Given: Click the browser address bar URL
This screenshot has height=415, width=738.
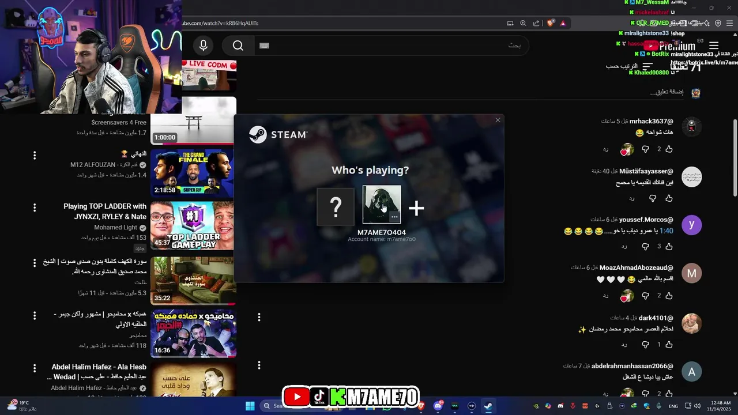Looking at the screenshot, I should [220, 23].
